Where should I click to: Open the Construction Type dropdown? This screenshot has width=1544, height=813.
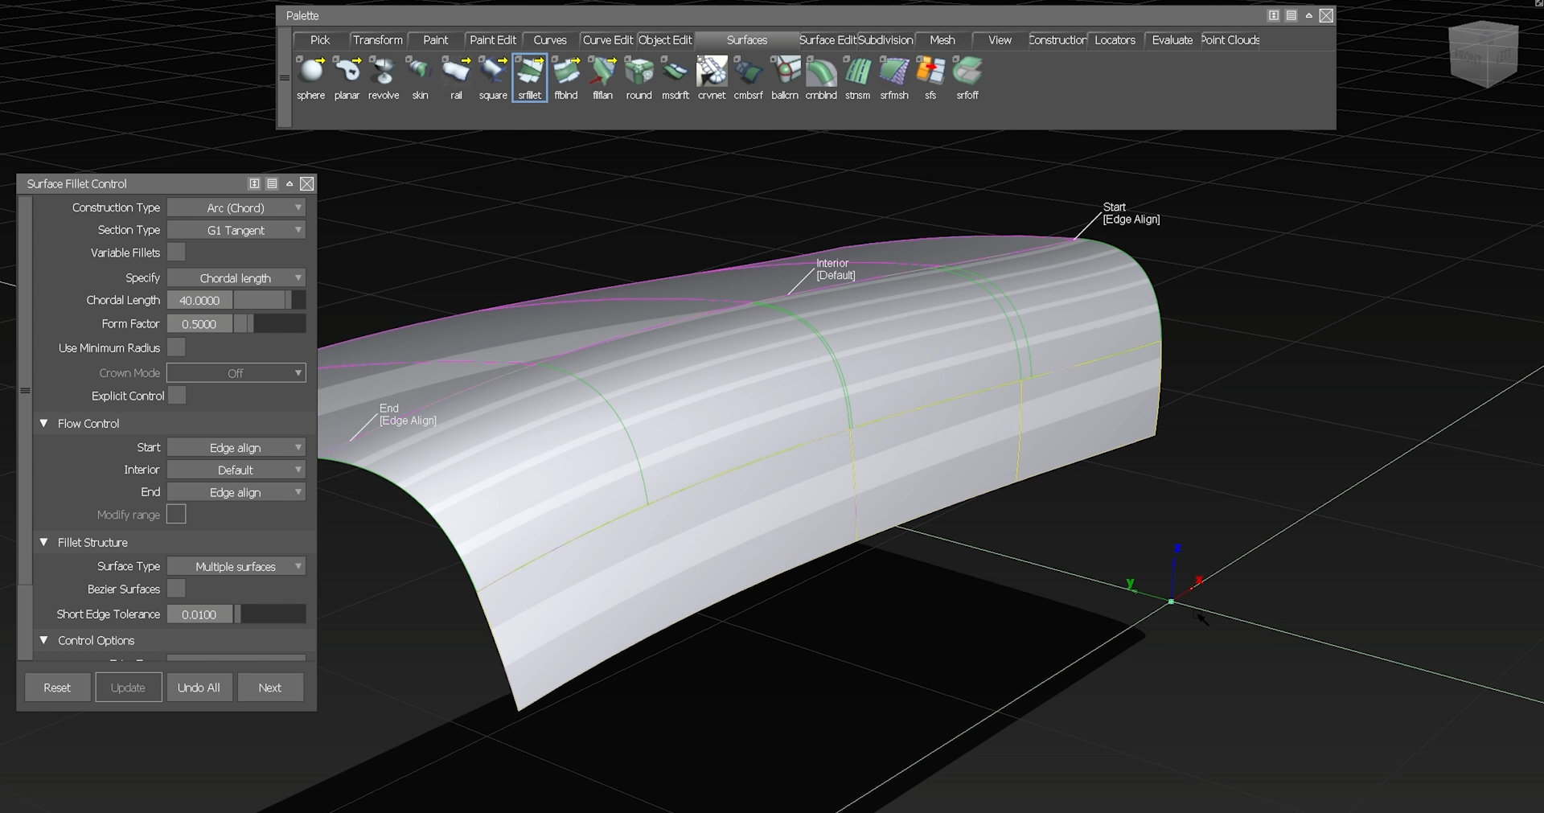236,207
